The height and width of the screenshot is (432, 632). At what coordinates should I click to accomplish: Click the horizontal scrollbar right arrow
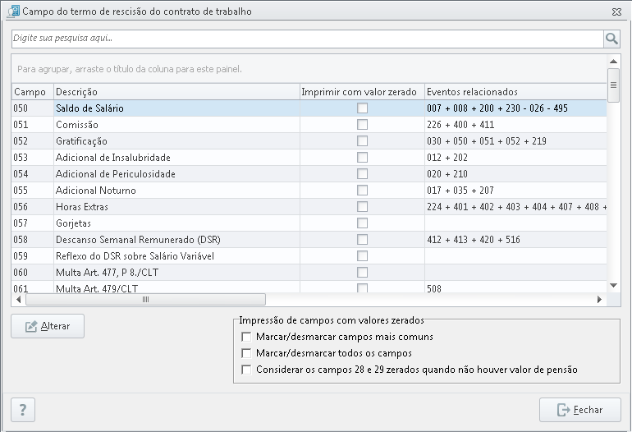[599, 299]
